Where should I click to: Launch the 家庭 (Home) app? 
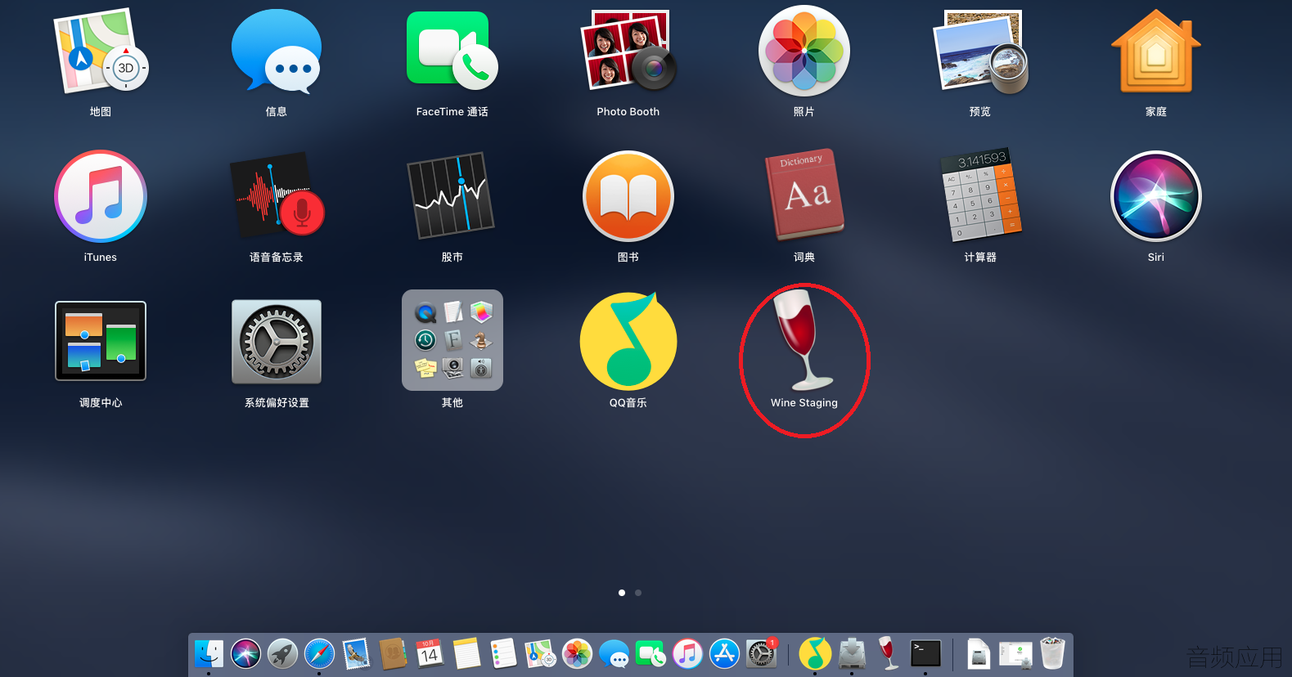(x=1156, y=51)
